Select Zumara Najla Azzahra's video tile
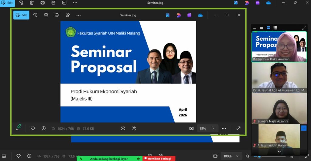 pos(279,109)
